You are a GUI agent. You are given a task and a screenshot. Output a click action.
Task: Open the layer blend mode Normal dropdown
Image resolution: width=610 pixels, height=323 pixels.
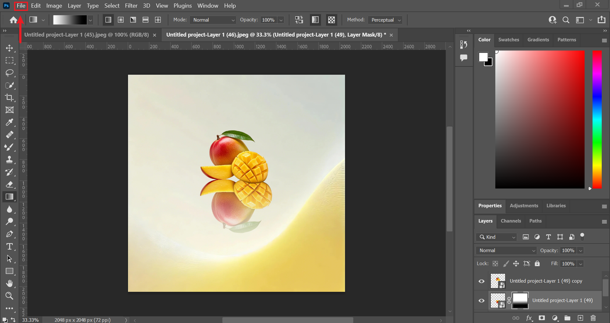coord(507,250)
